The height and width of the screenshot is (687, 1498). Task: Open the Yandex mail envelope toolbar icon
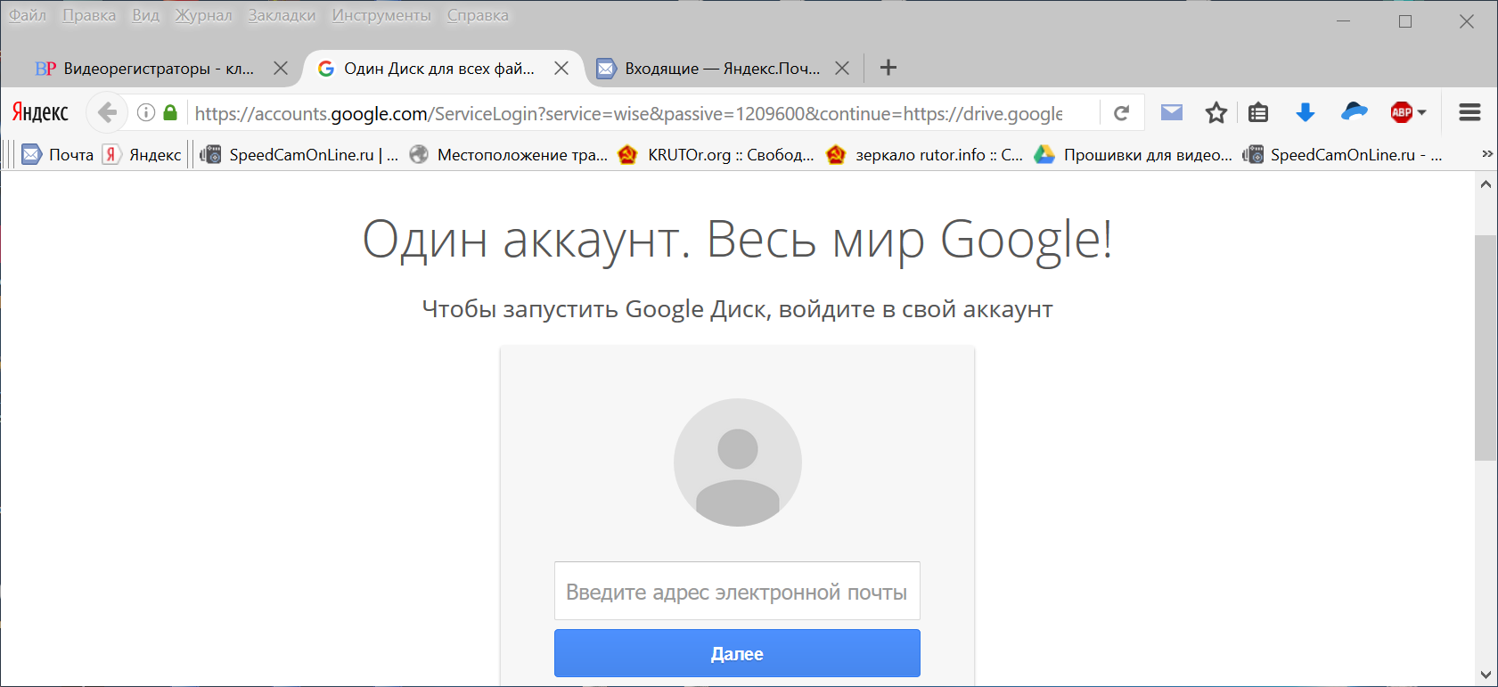tap(1172, 112)
